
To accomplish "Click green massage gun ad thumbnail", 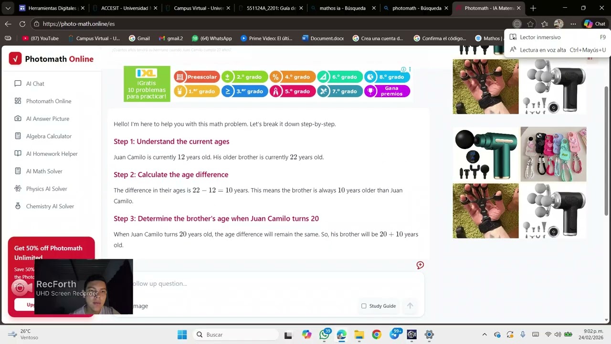I will pos(485,154).
